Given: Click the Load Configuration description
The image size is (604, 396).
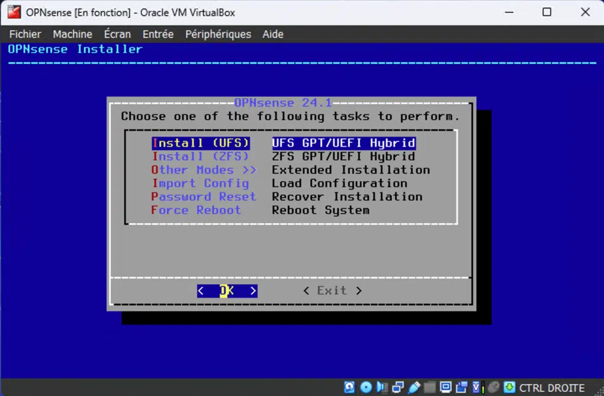Looking at the screenshot, I should [340, 184].
